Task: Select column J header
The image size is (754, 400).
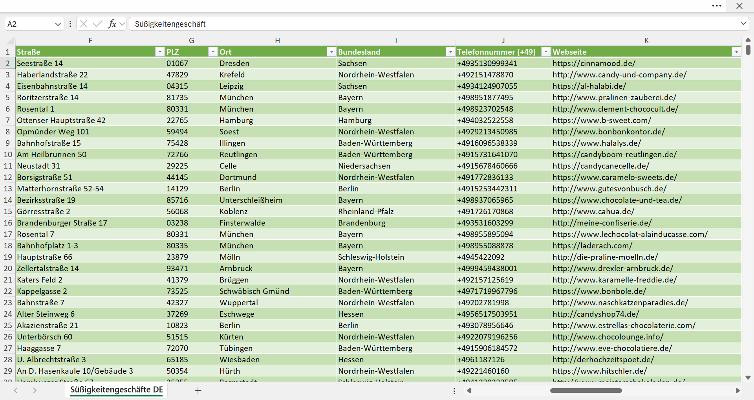Action: pyautogui.click(x=503, y=40)
